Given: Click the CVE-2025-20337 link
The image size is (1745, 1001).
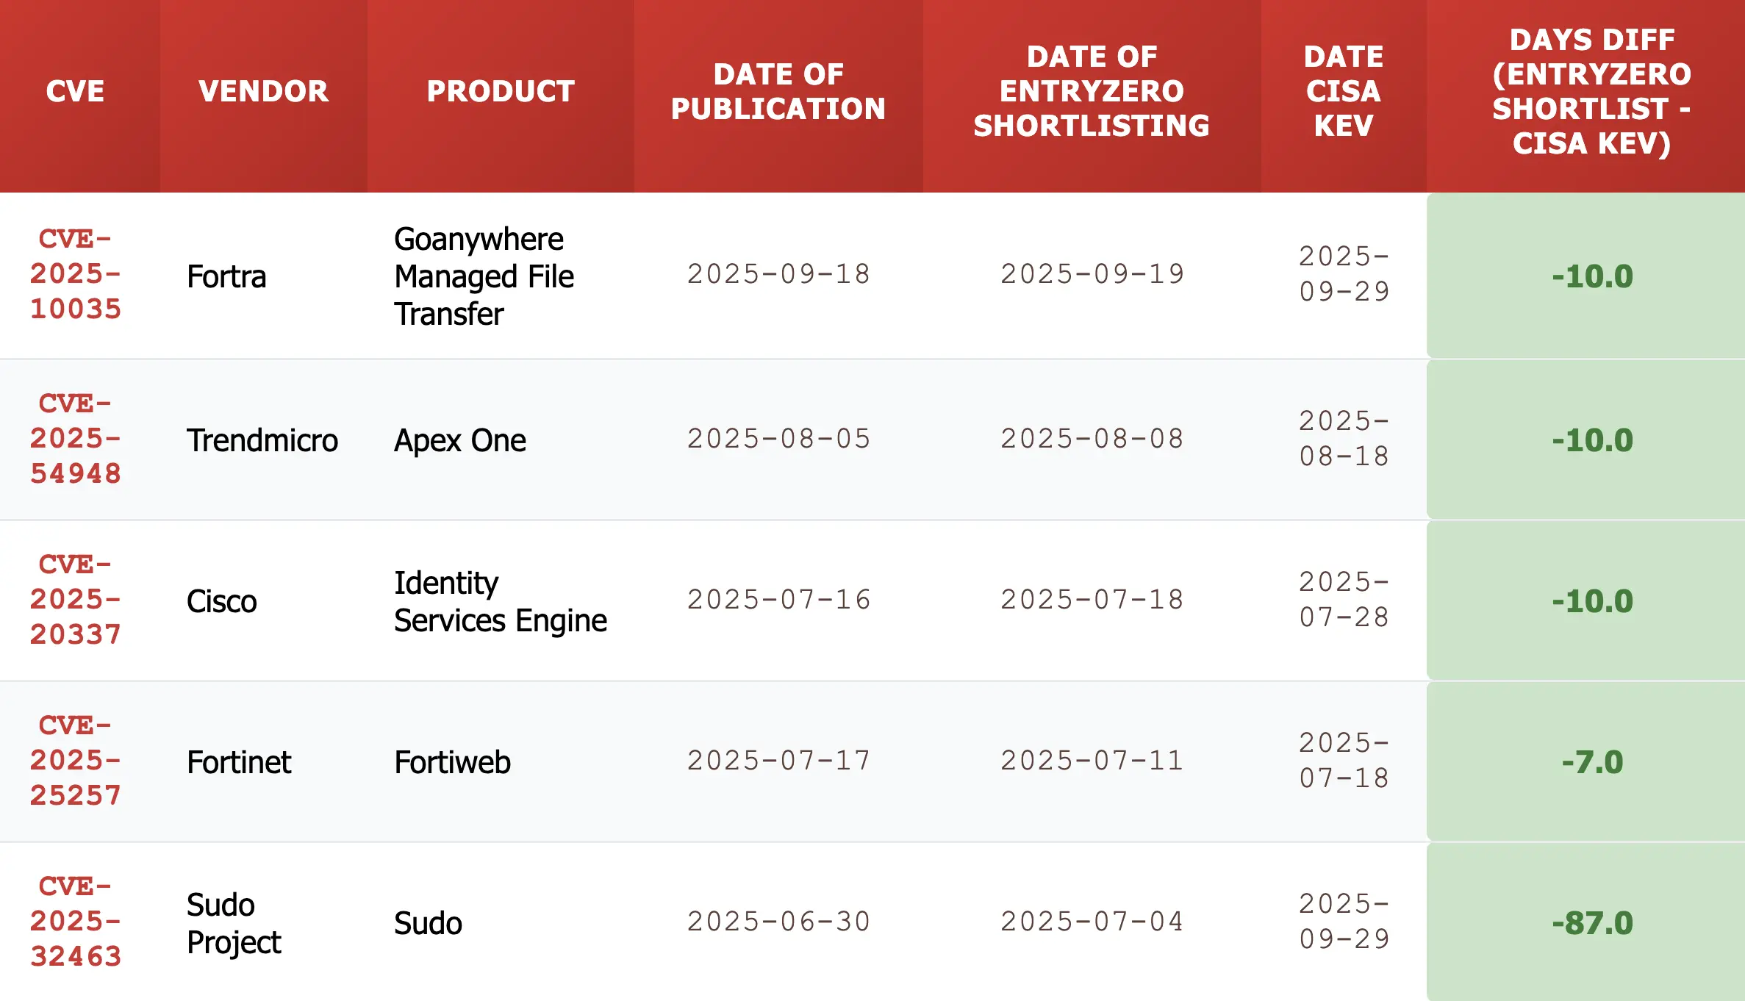Looking at the screenshot, I should 75,600.
